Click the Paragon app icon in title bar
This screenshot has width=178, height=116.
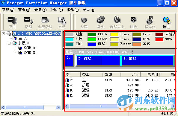tap(3, 3)
